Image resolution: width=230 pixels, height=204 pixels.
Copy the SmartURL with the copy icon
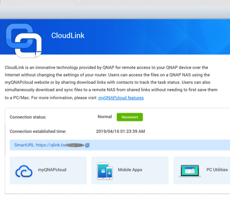pos(87,145)
